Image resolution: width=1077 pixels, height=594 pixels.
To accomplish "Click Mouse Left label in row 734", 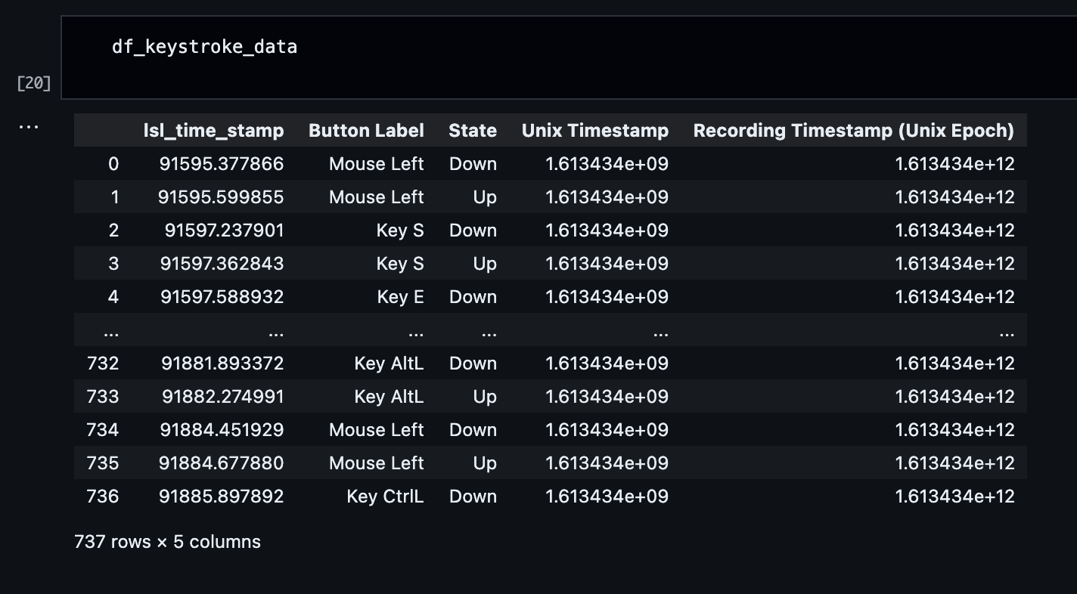I will pyautogui.click(x=377, y=430).
